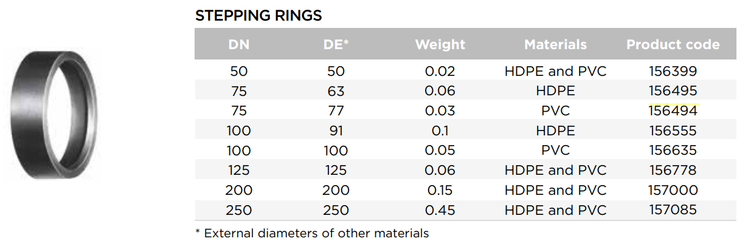Select product code 157000
748x244 pixels.
[x=673, y=191]
